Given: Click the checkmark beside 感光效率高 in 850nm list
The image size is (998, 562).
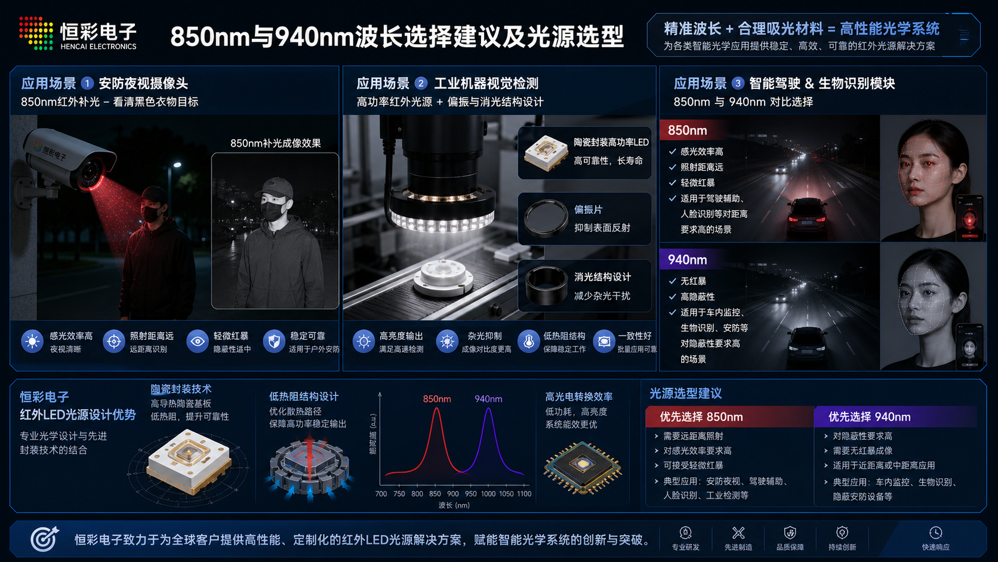Looking at the screenshot, I should coord(672,152).
